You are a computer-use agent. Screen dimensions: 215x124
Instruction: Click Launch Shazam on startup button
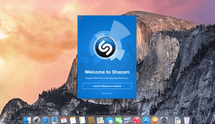(107, 86)
